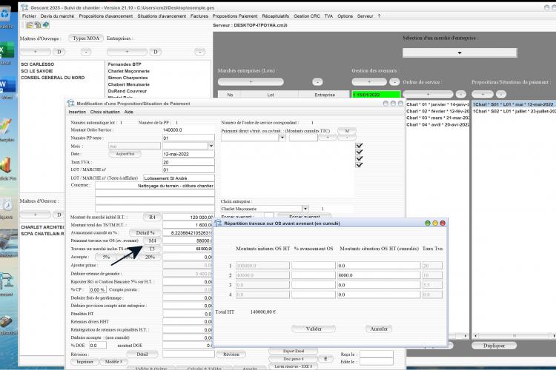Click Annuler in the Répartition travaux dialog
Screen dimensions: 556x370
click(379, 329)
